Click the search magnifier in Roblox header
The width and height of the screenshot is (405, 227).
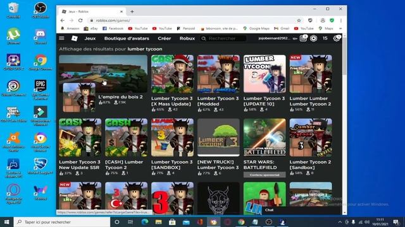coord(204,38)
